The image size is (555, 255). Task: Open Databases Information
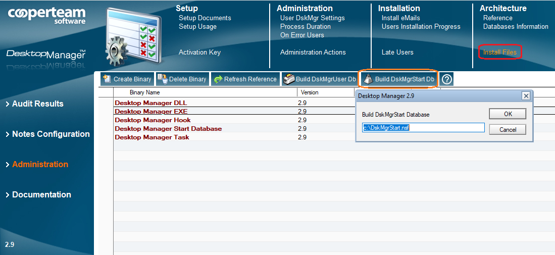coord(516,27)
